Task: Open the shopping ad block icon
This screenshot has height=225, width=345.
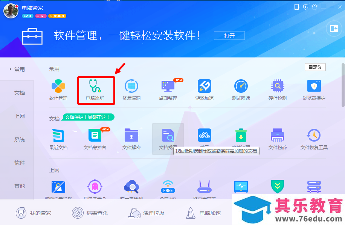Action: point(58,187)
